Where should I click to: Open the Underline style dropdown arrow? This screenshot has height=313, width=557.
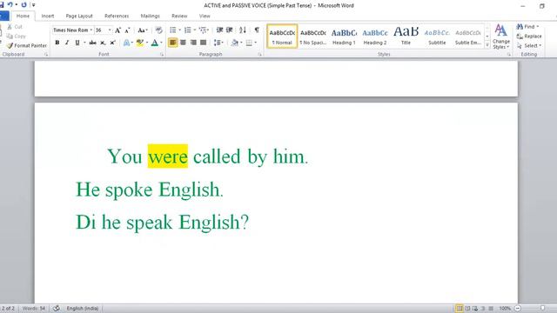(x=84, y=43)
